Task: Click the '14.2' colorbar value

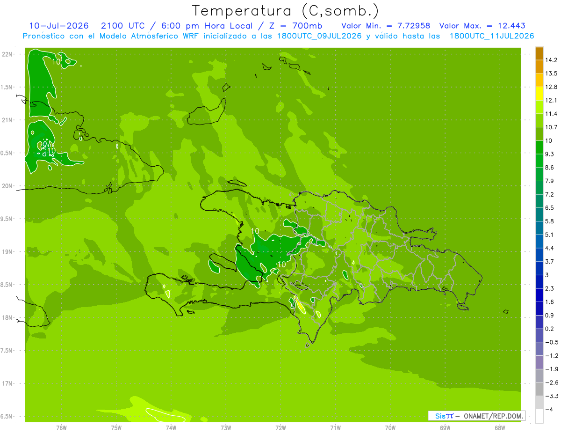Action: pyautogui.click(x=551, y=60)
